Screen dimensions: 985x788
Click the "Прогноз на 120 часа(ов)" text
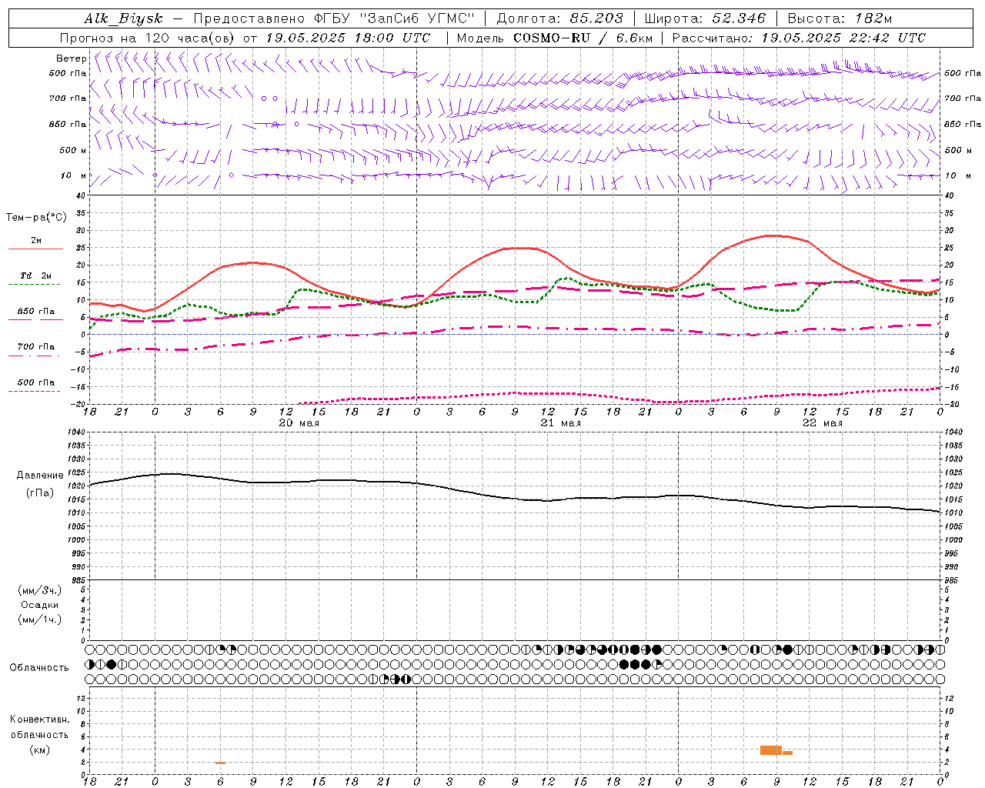(x=148, y=38)
